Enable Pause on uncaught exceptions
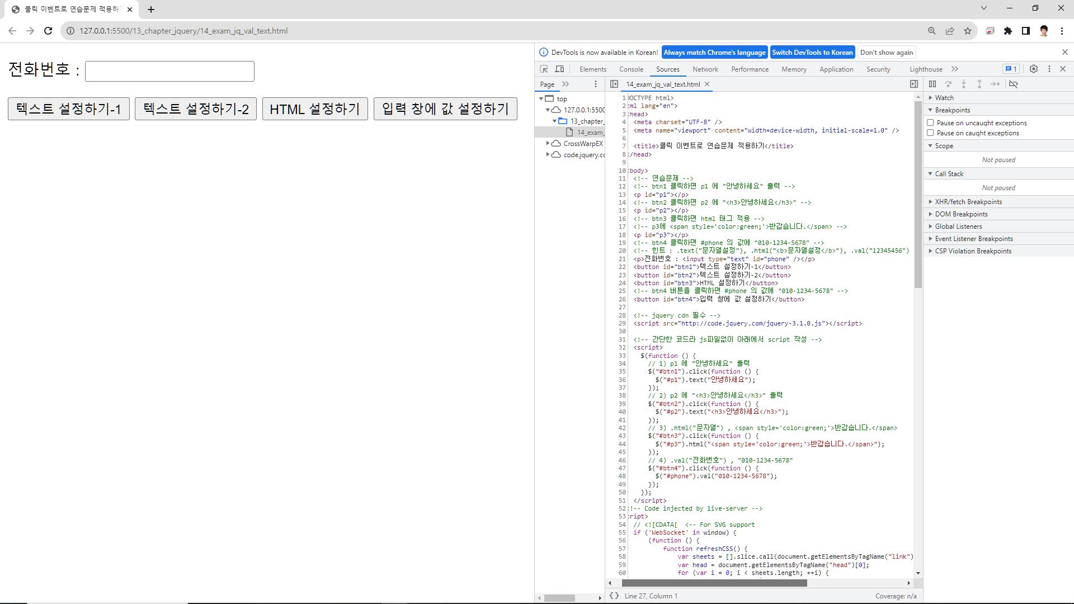 click(931, 122)
